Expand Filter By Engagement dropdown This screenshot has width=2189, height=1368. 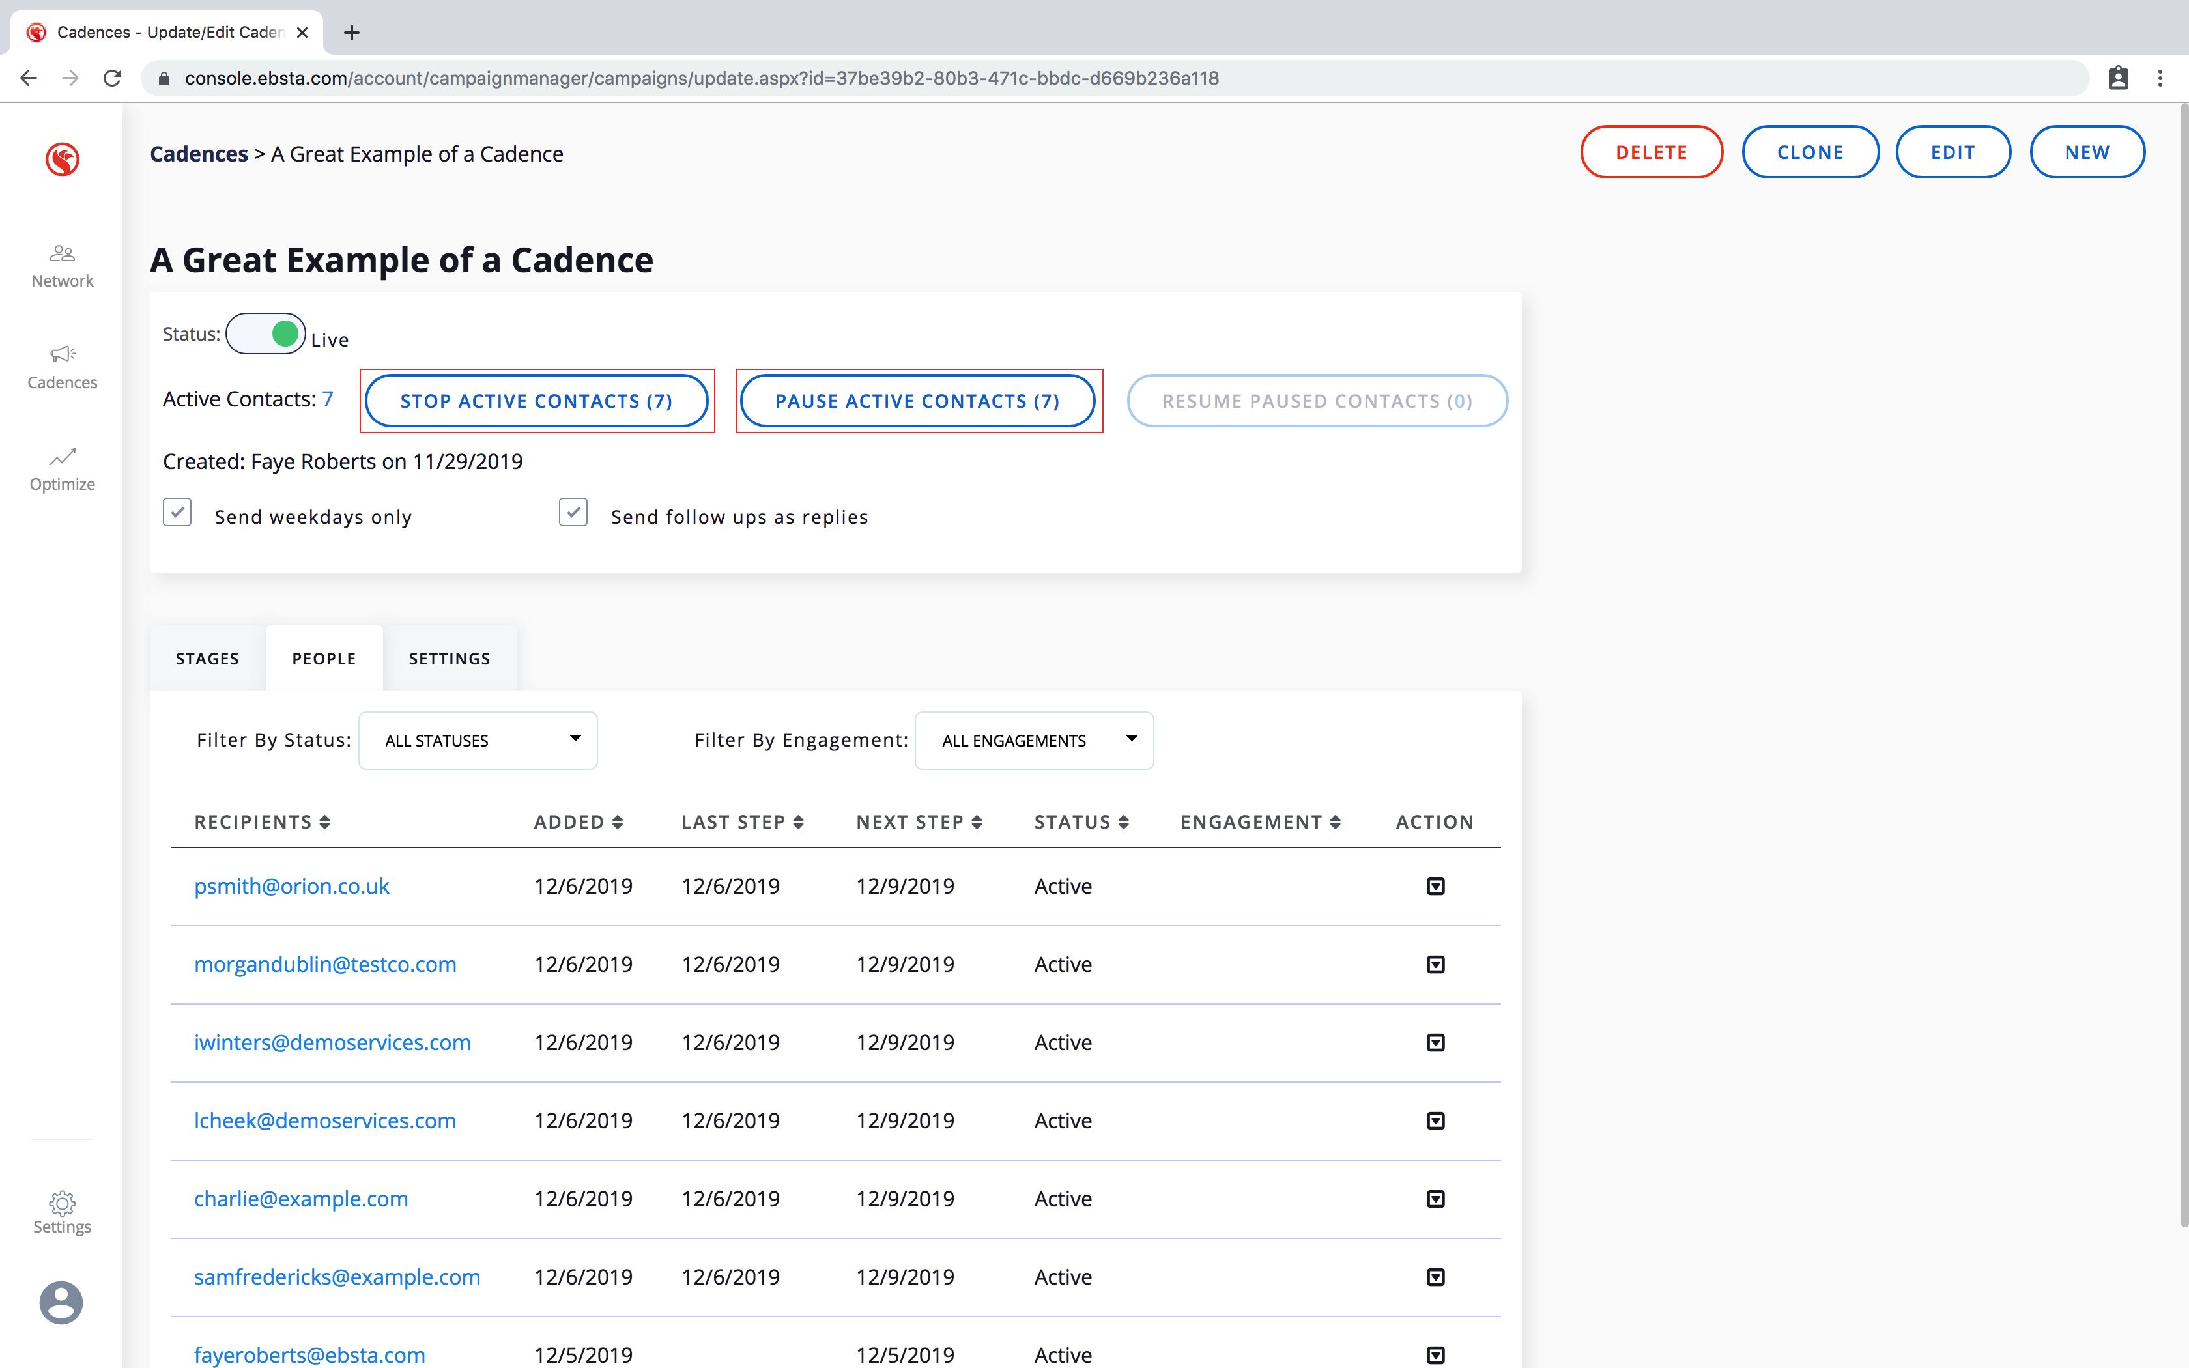(1034, 740)
